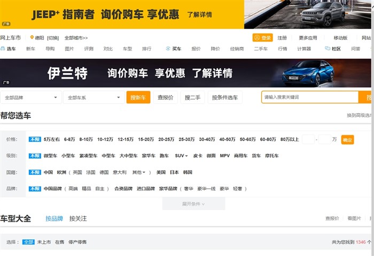The image size is (374, 256).
Task: Open the 导购 navigation item
Action: click(50, 49)
